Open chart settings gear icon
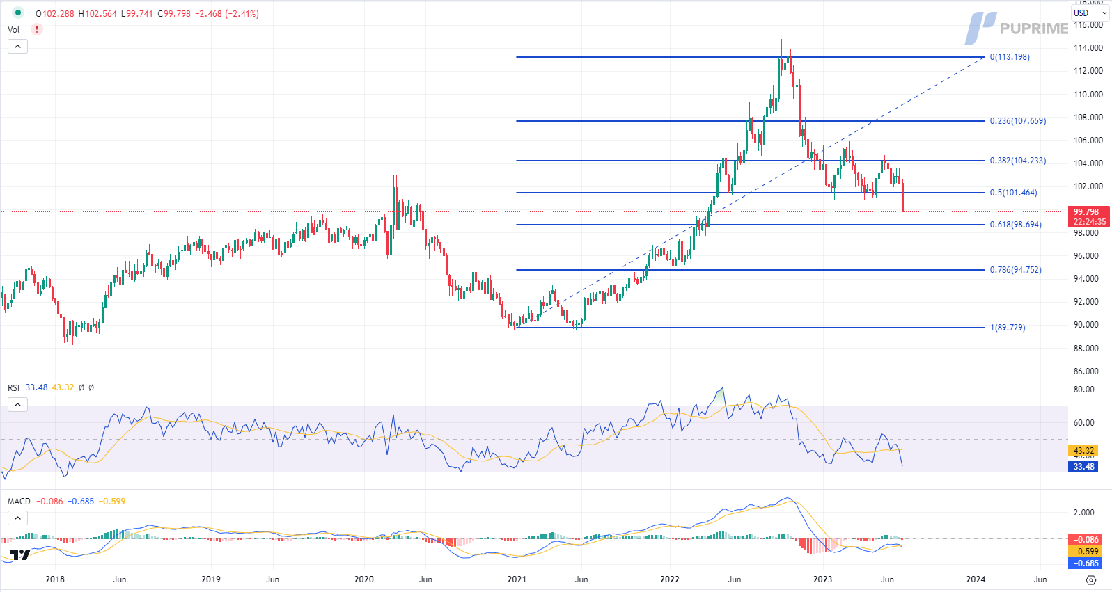Viewport: 1112px width, 592px height. pos(1091,579)
